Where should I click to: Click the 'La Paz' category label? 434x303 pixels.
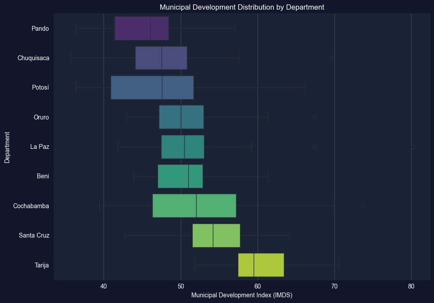39,147
